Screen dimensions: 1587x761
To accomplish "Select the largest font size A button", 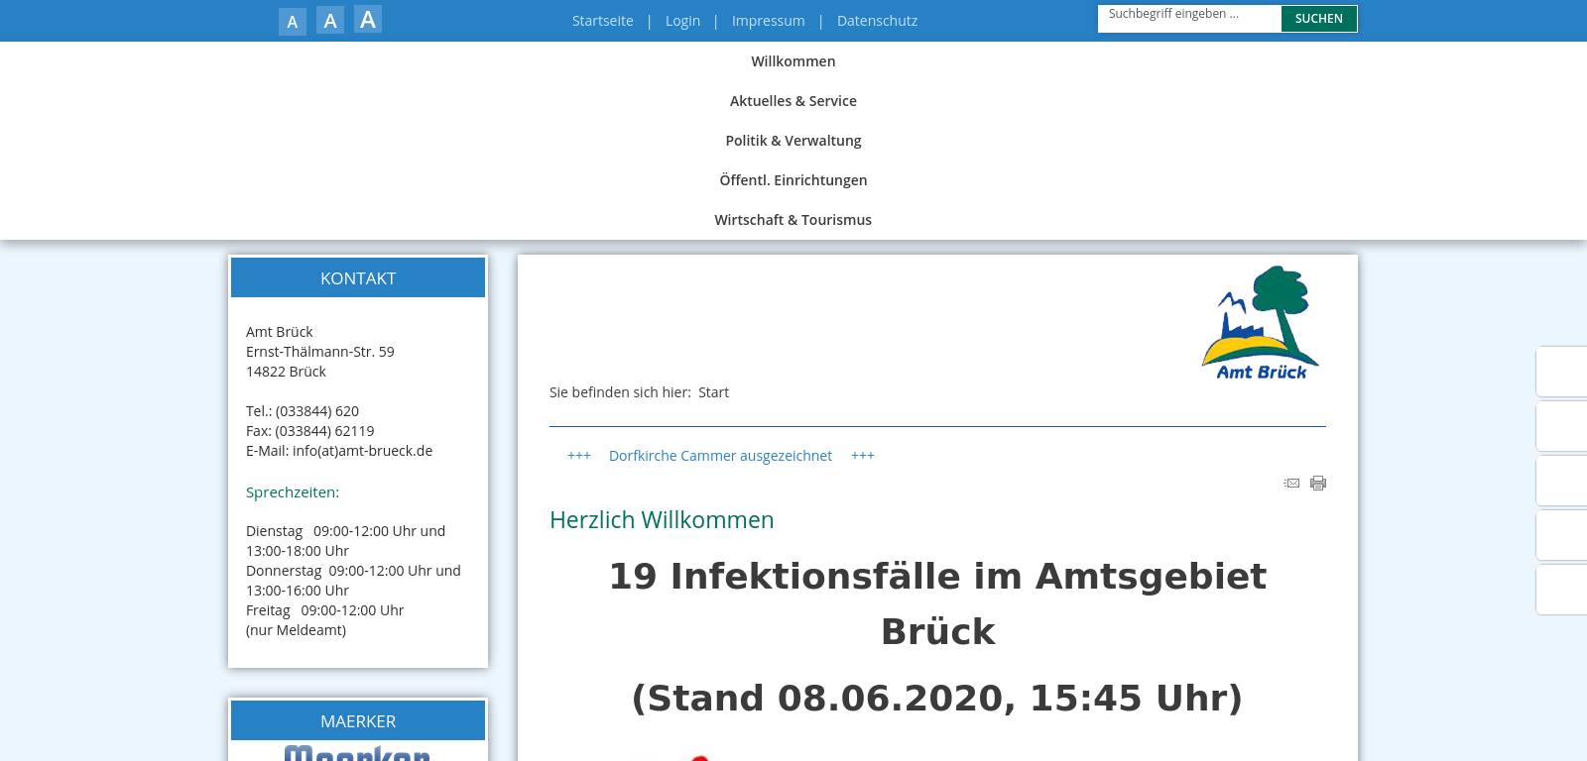I will (x=368, y=20).
